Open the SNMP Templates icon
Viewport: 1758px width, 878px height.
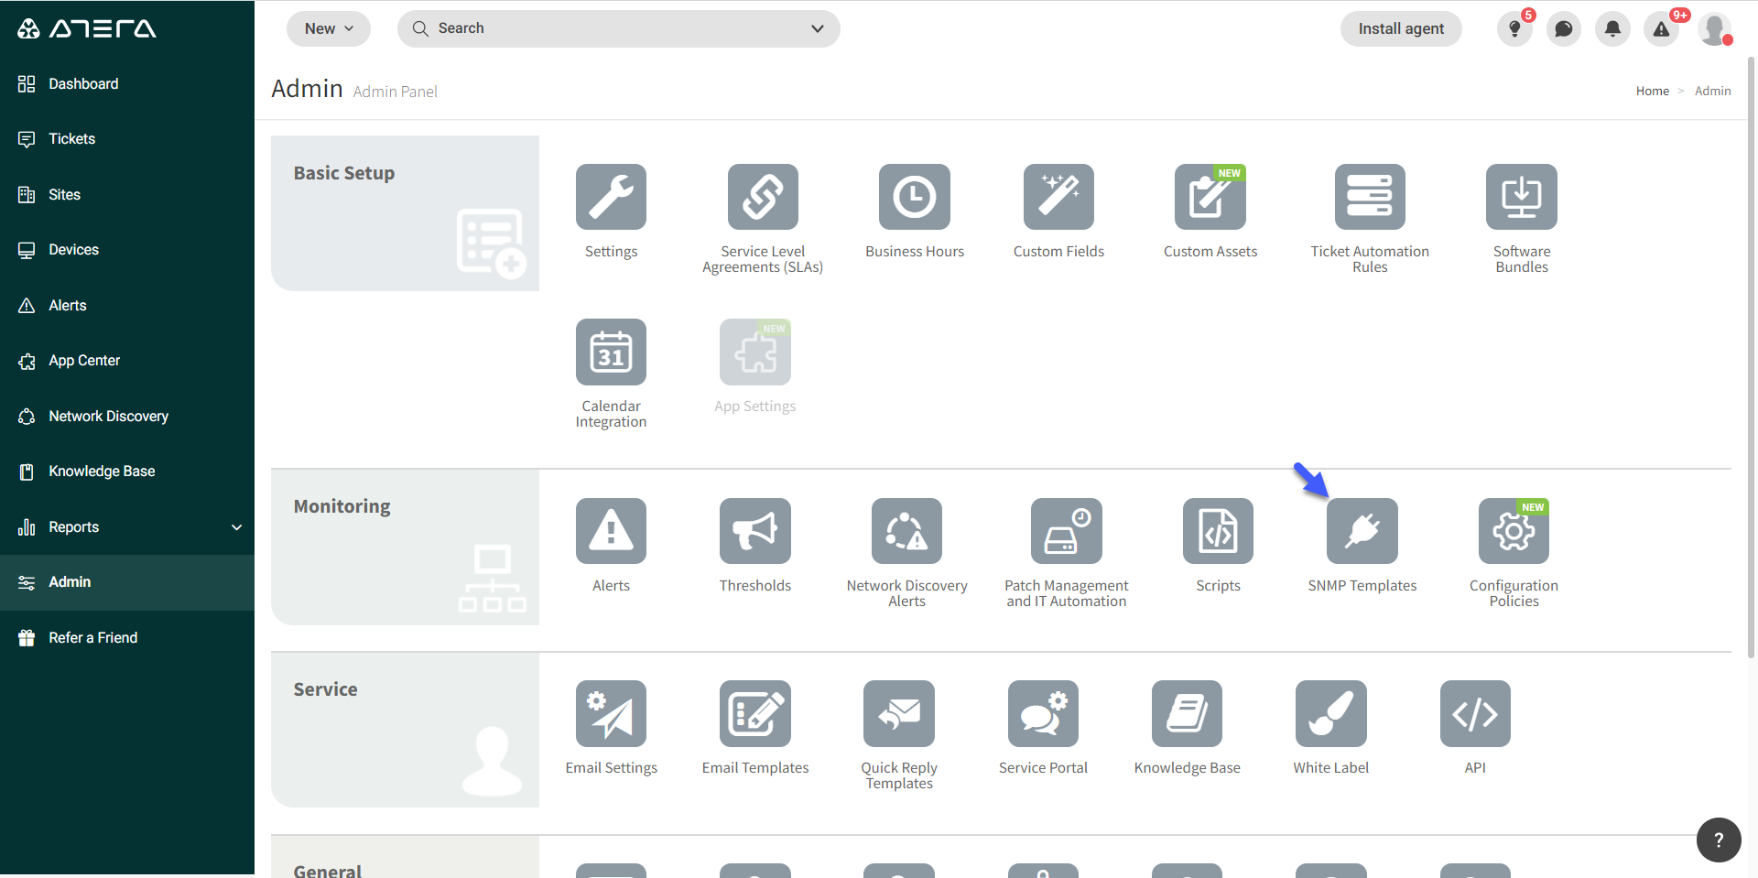1362,531
